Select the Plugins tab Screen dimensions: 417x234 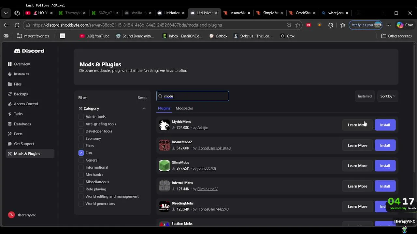pos(164,108)
